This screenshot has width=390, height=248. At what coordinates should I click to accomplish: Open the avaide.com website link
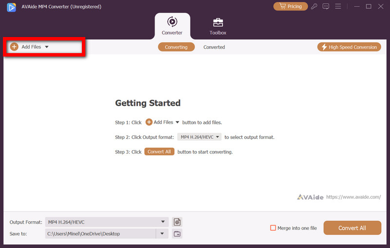click(x=353, y=197)
